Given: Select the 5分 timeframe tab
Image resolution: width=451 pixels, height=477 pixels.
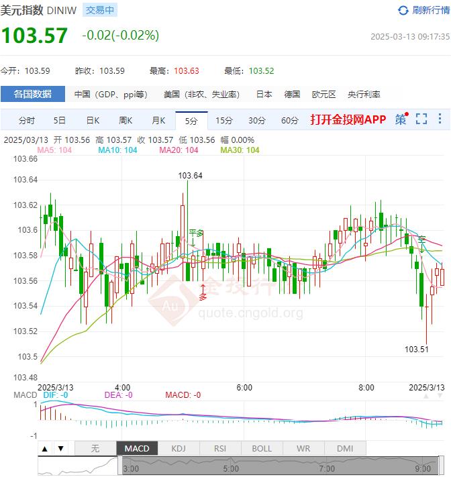Looking at the screenshot, I should 191,121.
